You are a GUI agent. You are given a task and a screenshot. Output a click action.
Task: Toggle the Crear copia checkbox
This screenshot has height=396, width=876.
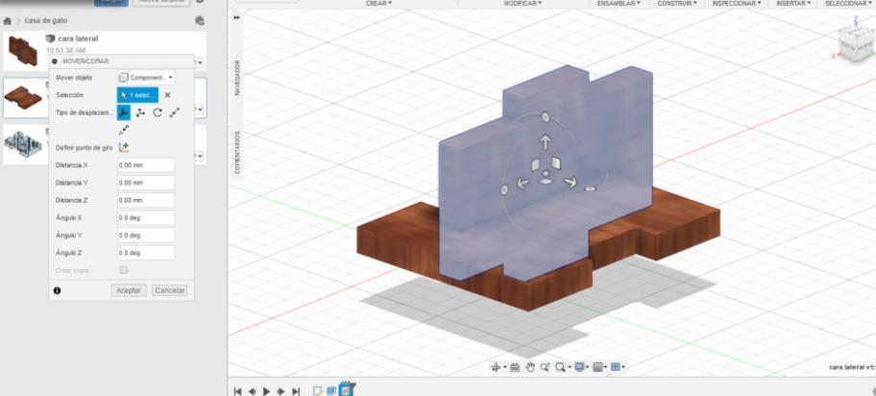point(124,270)
